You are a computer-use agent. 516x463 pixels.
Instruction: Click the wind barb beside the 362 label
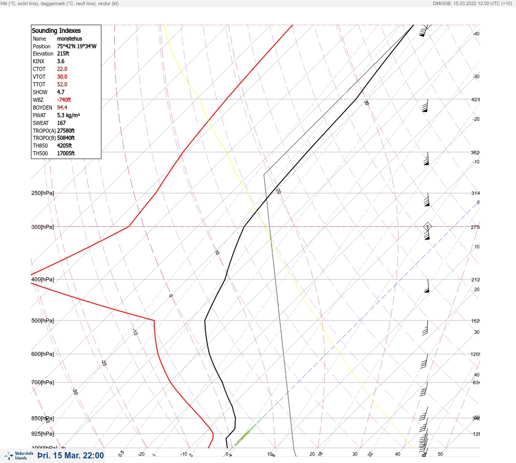(426, 158)
